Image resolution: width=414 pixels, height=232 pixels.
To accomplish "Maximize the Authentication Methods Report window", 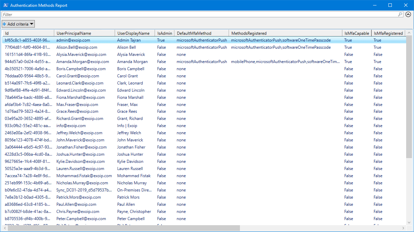I will 390,5.
